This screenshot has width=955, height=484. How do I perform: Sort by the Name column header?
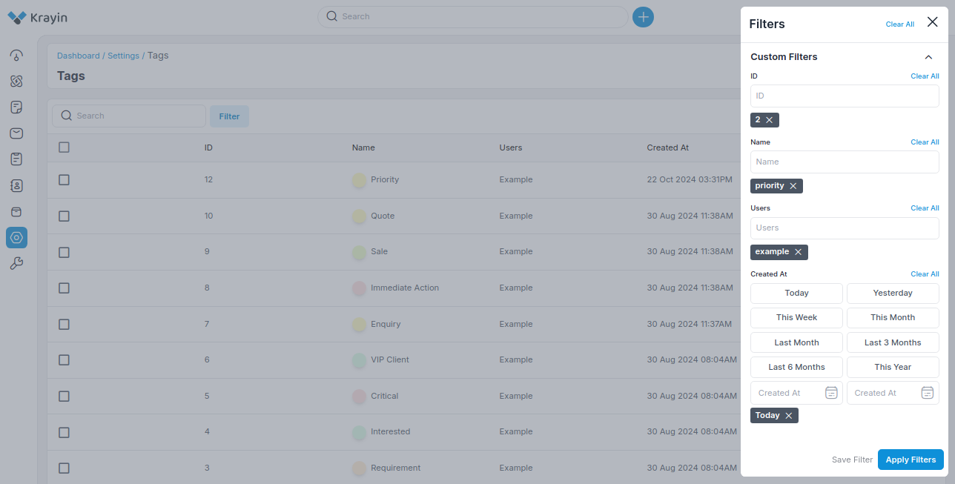pos(363,147)
